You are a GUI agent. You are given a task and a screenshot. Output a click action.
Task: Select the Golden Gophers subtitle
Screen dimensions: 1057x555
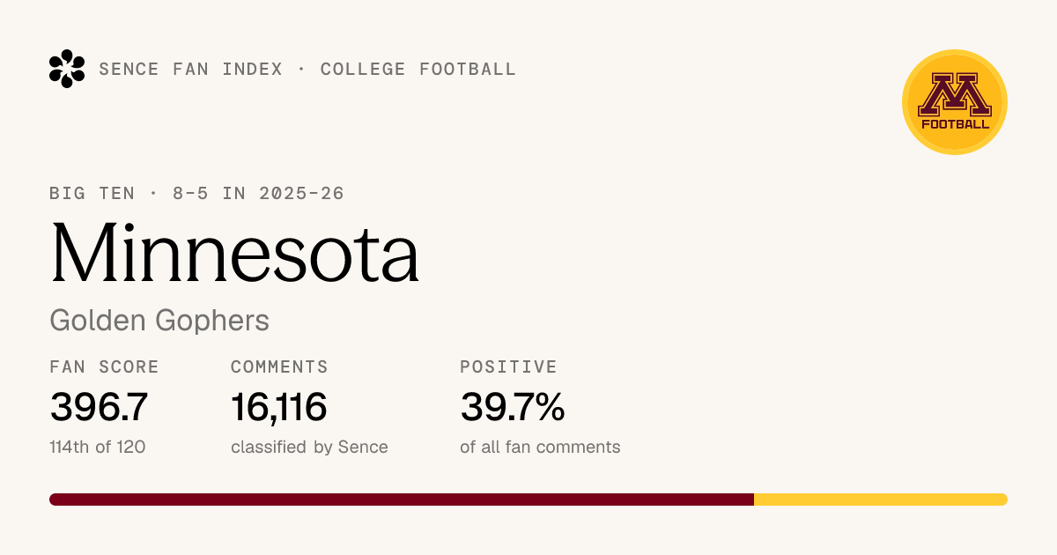click(x=159, y=321)
